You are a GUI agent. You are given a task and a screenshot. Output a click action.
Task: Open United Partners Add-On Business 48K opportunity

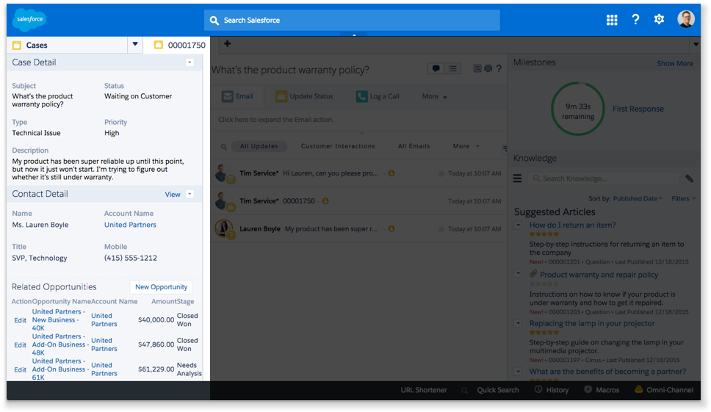(x=60, y=344)
